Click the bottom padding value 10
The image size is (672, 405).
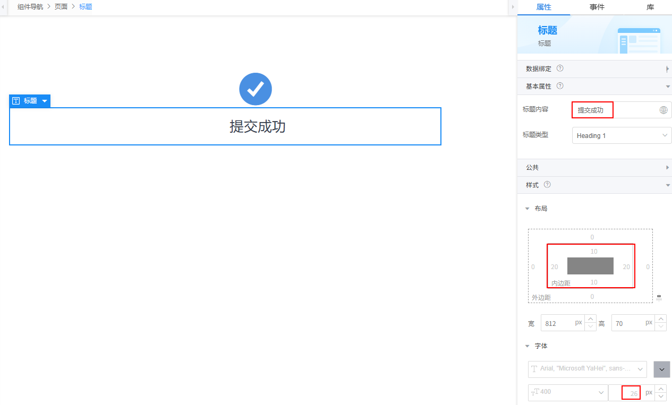594,282
